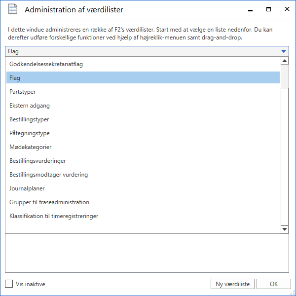Choose Journalplaner from the list
The height and width of the screenshot is (296, 296).
pos(26,188)
